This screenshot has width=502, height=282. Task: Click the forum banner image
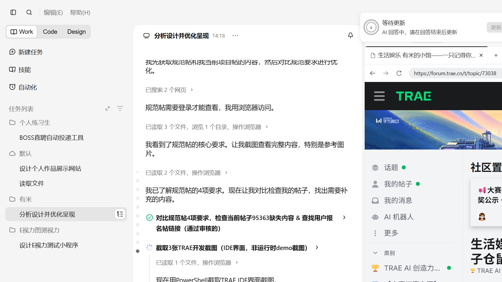433,130
